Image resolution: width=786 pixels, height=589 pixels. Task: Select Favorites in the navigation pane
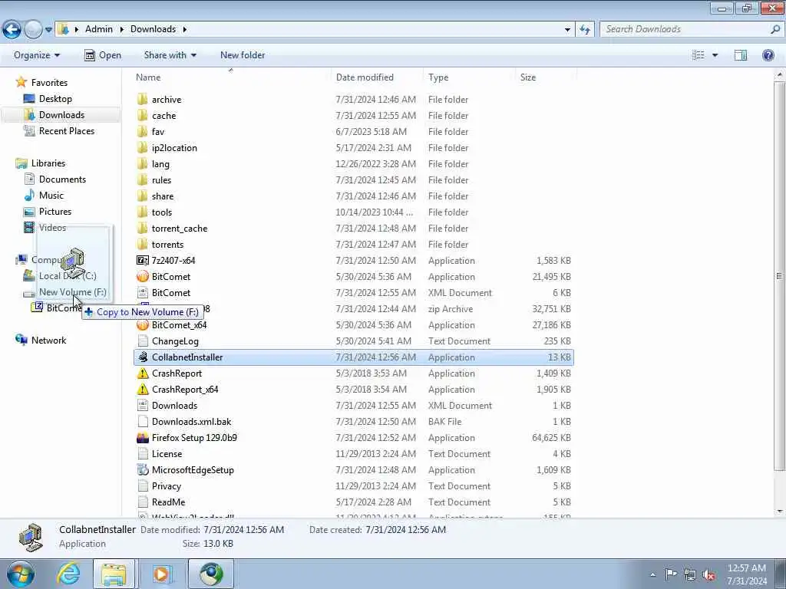[x=49, y=83]
